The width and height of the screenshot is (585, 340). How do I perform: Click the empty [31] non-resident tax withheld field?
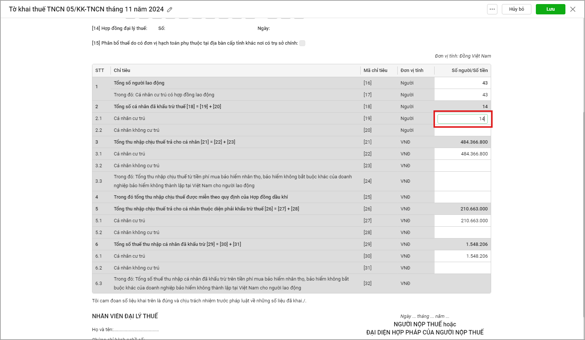pos(462,268)
